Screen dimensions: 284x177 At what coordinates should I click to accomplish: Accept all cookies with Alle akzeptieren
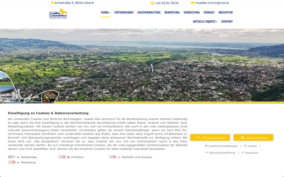click(210, 138)
